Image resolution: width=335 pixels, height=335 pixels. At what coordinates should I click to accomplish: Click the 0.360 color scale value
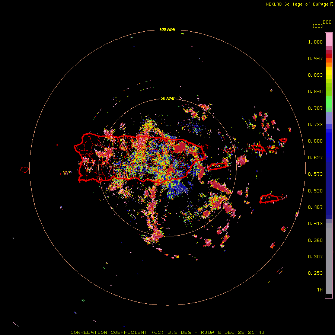click(x=315, y=240)
